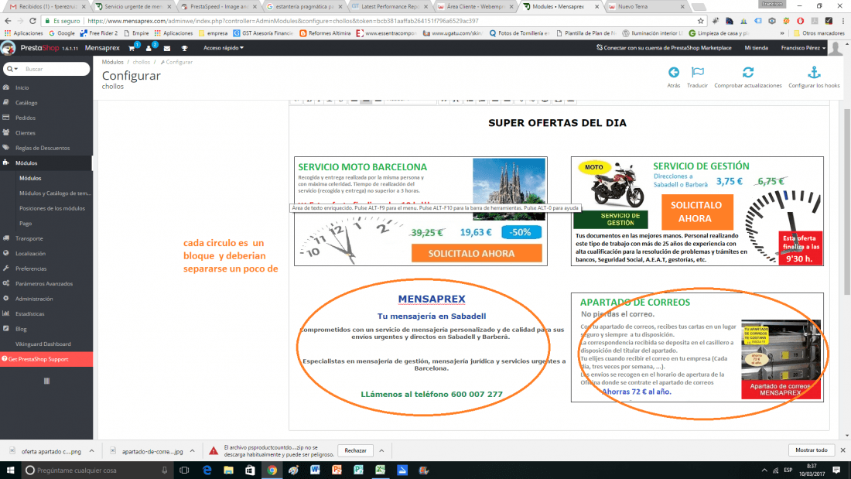The image size is (851, 479).
Task: Open the Acceso rápido dropdown
Action: tap(223, 48)
